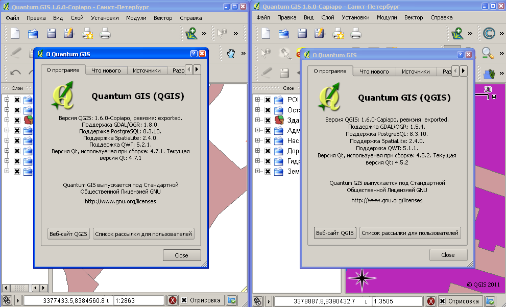Click Identify Features tool in right window
The image size is (506, 307).
pyautogui.click(x=266, y=53)
